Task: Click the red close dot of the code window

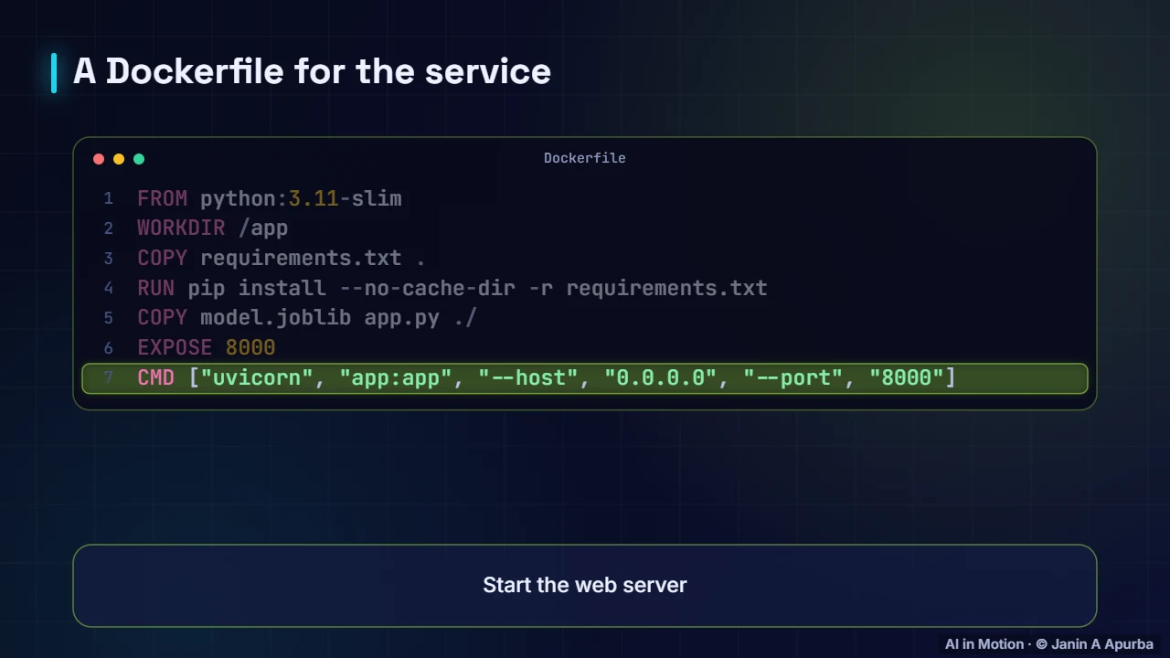Action: [99, 159]
